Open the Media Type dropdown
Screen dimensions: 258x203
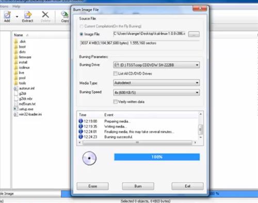pos(156,83)
